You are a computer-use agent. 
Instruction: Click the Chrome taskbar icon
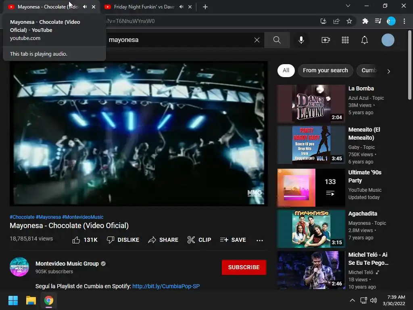tap(49, 300)
